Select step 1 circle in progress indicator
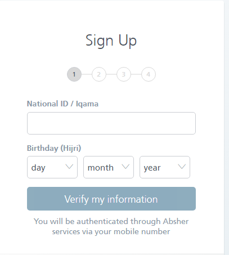The width and height of the screenshot is (229, 255). coord(74,74)
